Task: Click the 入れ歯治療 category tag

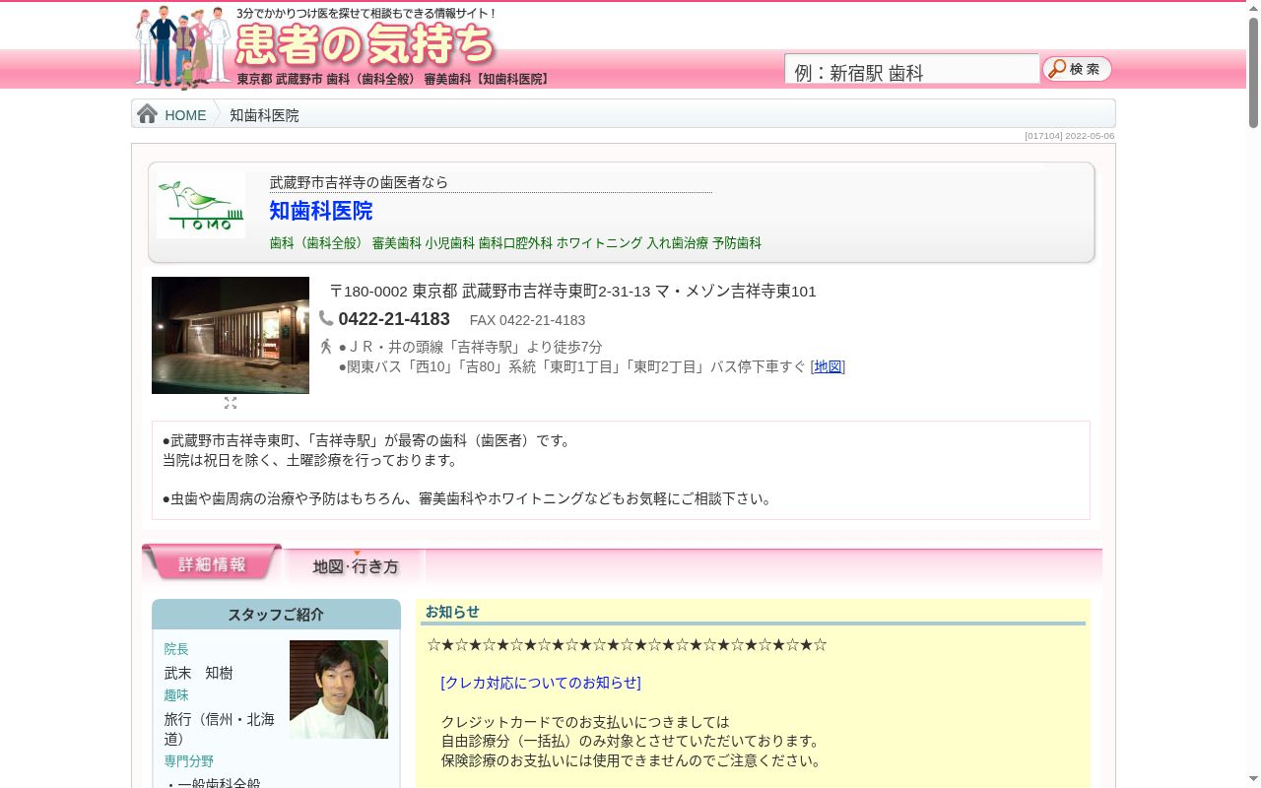Action: click(x=678, y=242)
